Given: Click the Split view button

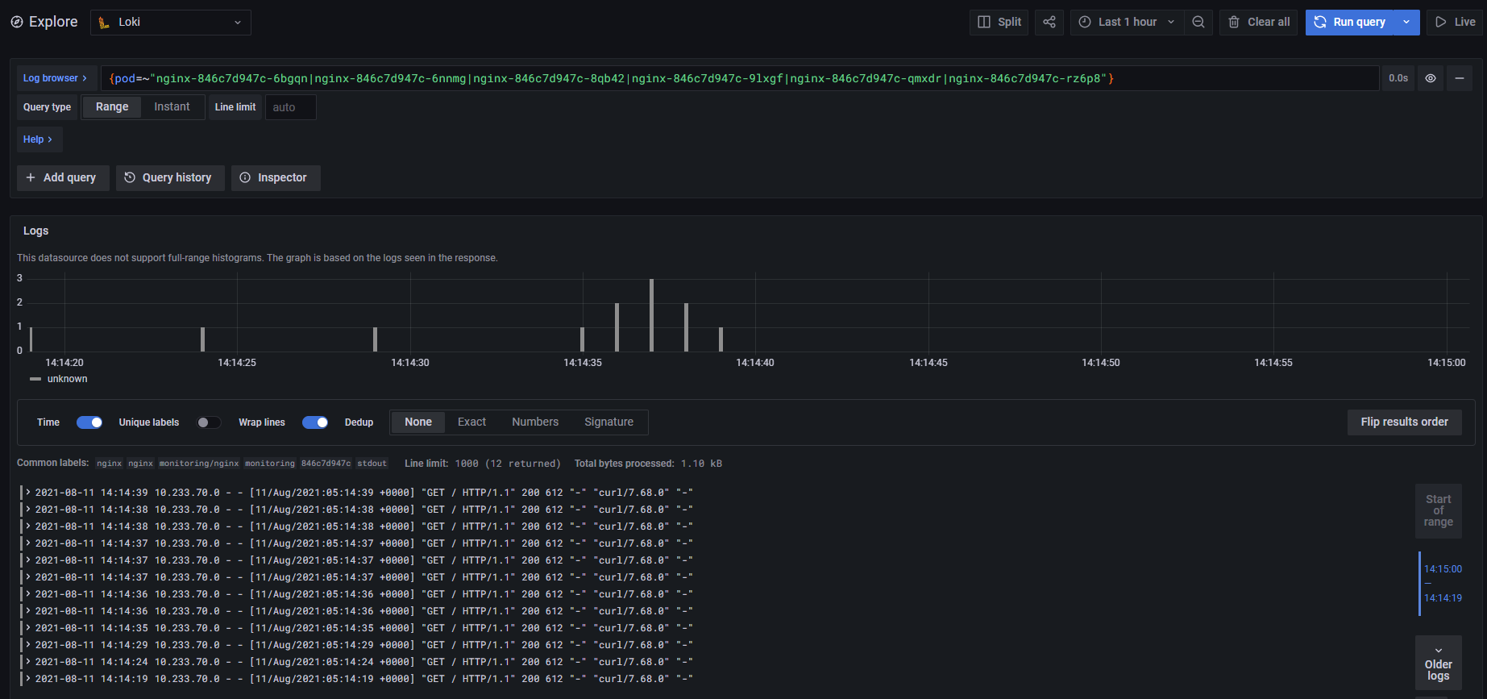Looking at the screenshot, I should click(x=999, y=23).
